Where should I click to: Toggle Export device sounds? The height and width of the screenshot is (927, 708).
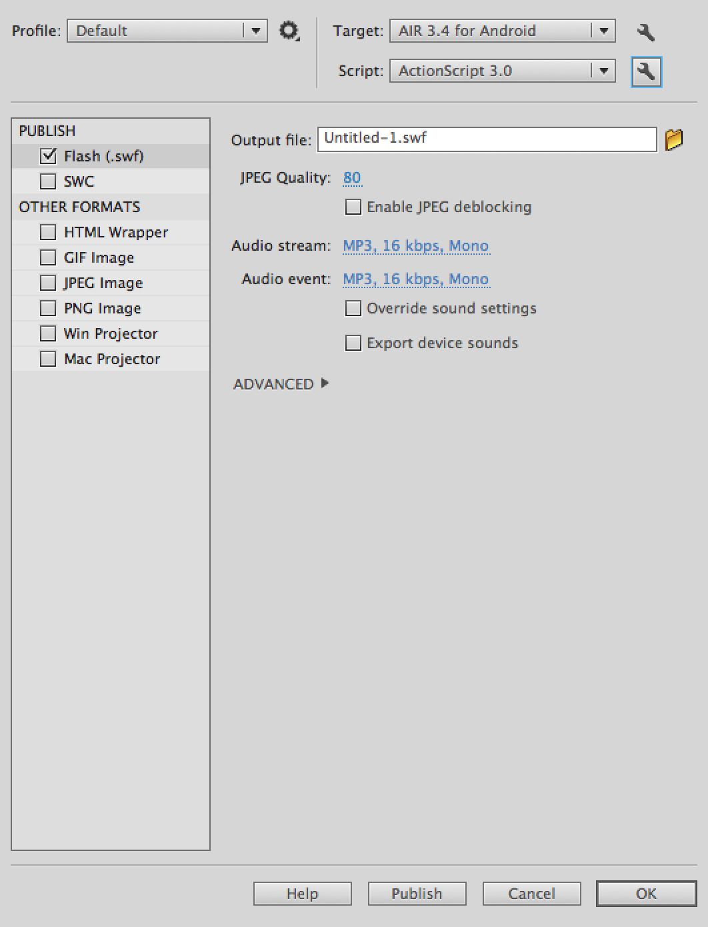[353, 343]
